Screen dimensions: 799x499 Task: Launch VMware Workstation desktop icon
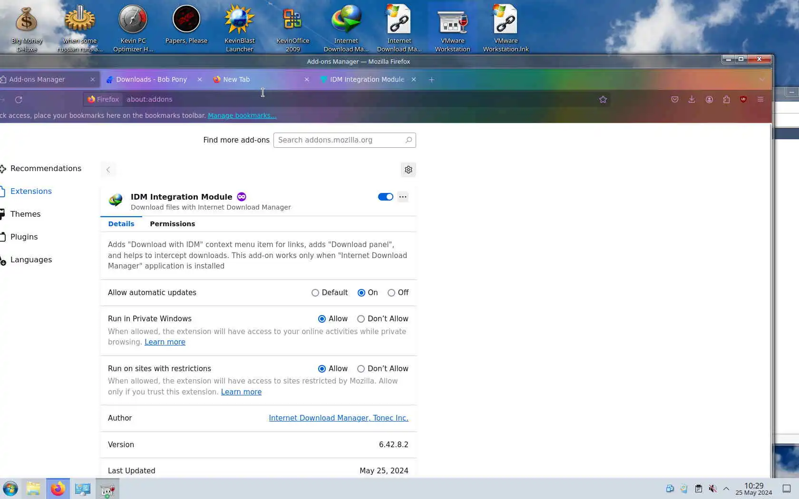coord(453,28)
